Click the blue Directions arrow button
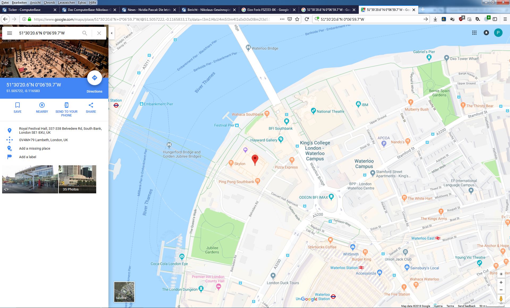The image size is (510, 308). (x=95, y=78)
